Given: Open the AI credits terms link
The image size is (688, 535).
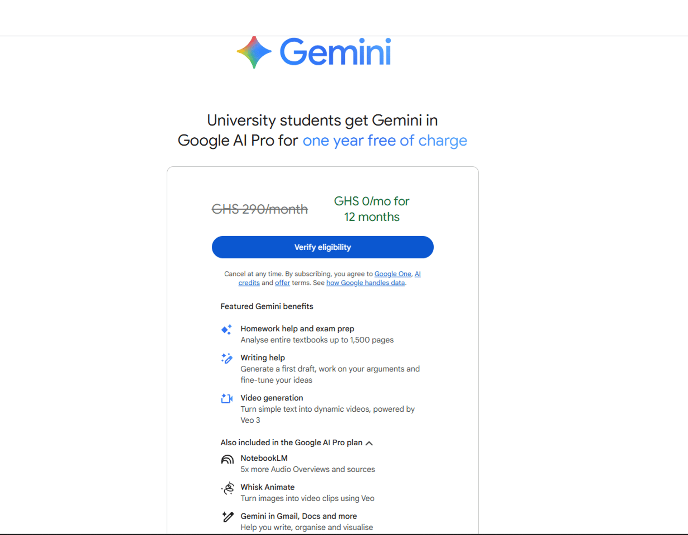Looking at the screenshot, I should point(249,283).
